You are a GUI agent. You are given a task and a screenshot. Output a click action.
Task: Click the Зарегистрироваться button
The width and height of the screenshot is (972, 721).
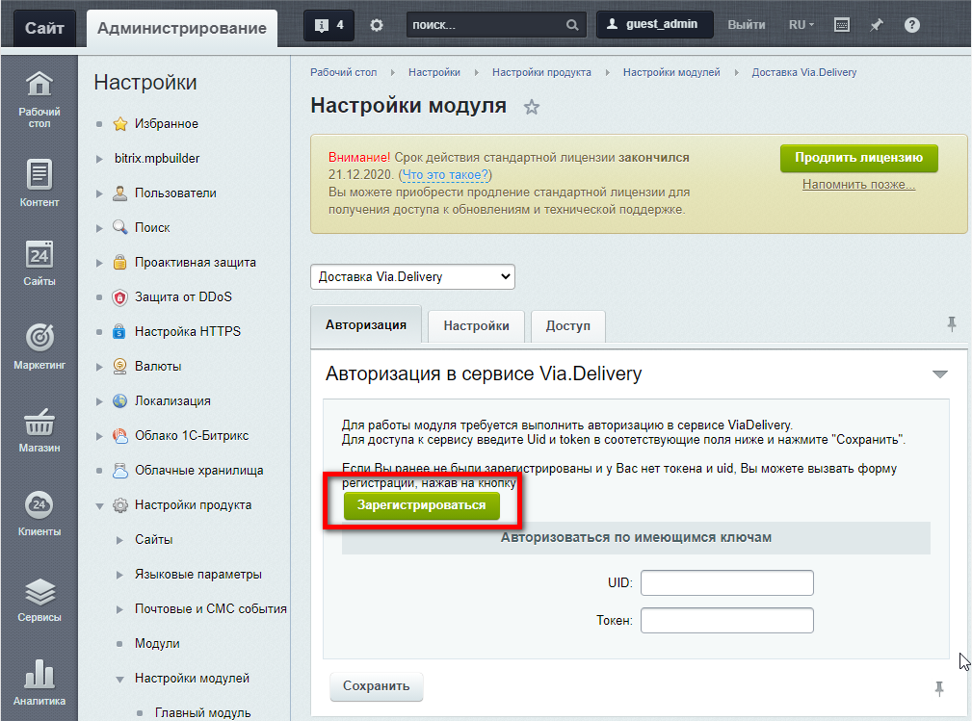click(422, 505)
